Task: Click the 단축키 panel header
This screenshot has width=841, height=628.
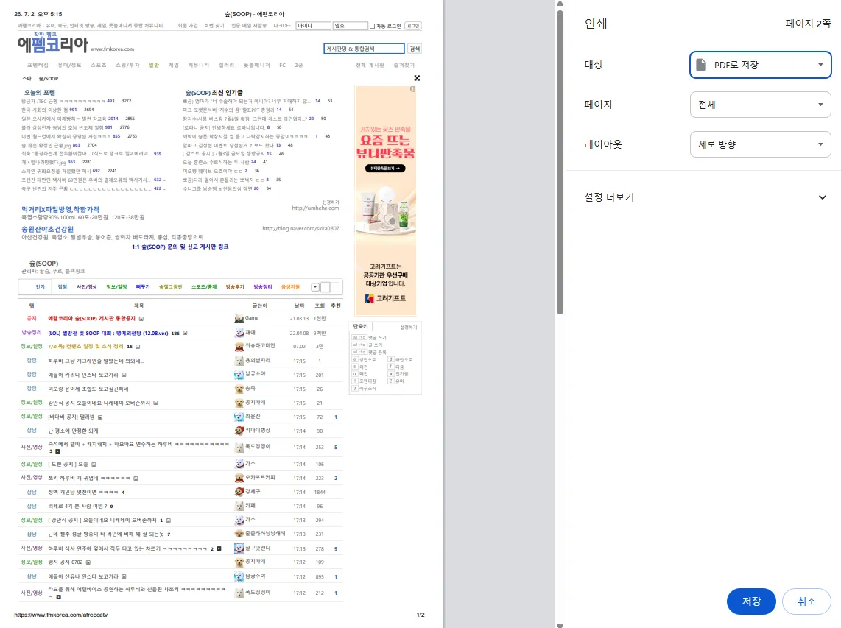Action: pos(360,327)
